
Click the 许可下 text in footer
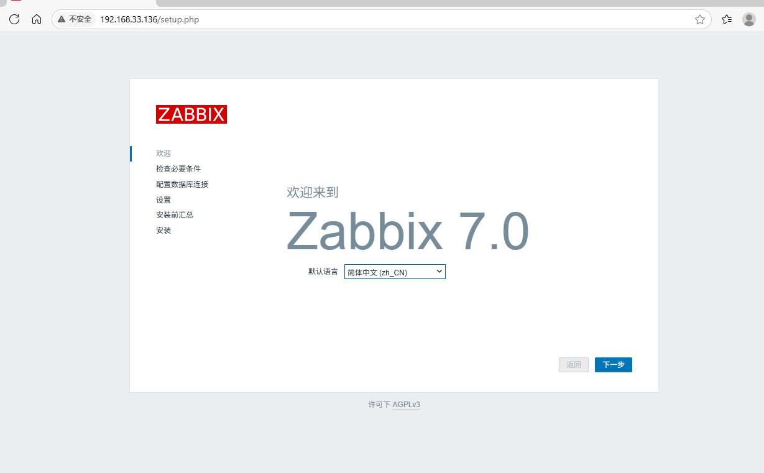[x=379, y=405]
